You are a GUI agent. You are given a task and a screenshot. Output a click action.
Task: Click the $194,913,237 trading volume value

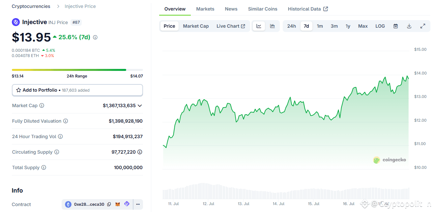(x=128, y=136)
